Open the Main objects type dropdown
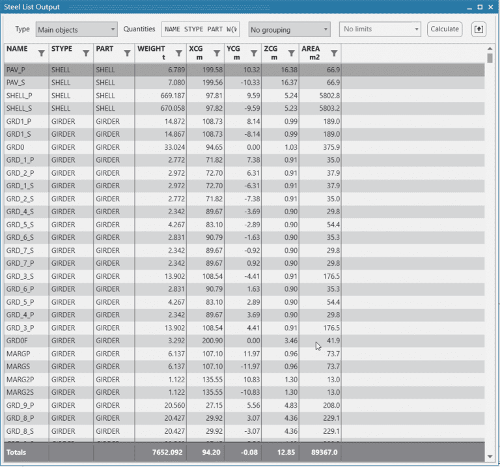 tap(76, 29)
